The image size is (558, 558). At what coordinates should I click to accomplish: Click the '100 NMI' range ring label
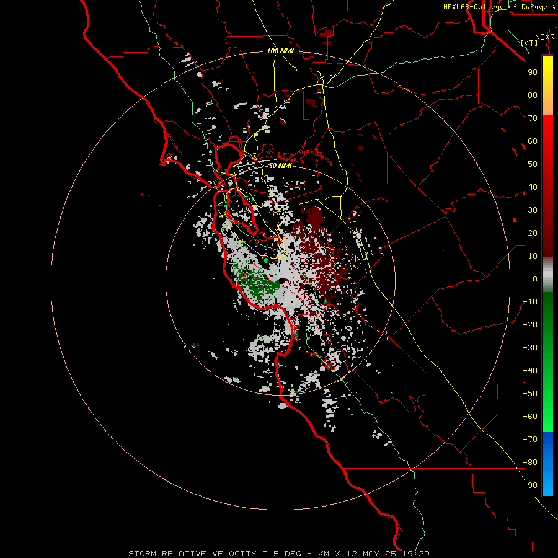(x=280, y=51)
